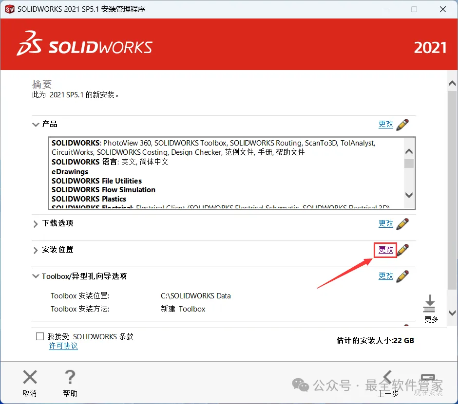The width and height of the screenshot is (458, 404).
Task: Click the 现在安装 install icon
Action: coord(428,378)
